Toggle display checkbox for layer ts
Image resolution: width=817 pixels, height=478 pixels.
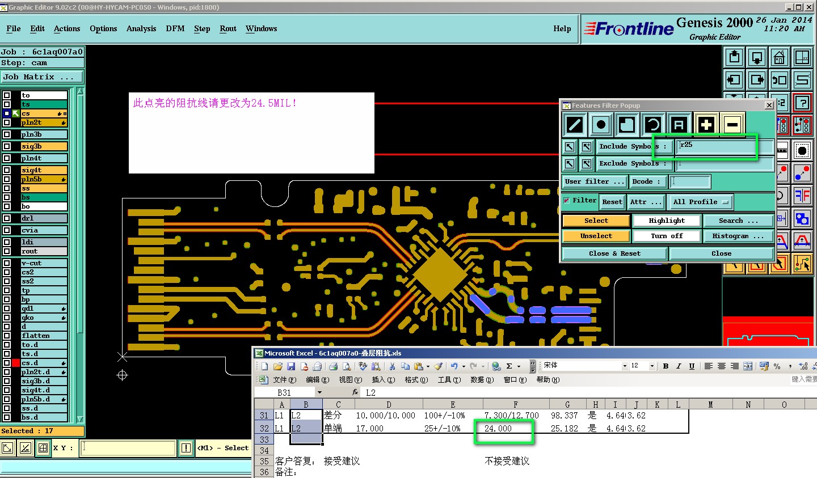click(7, 104)
